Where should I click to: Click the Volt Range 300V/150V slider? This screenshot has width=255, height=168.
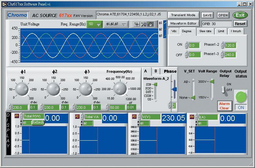tap(212, 89)
